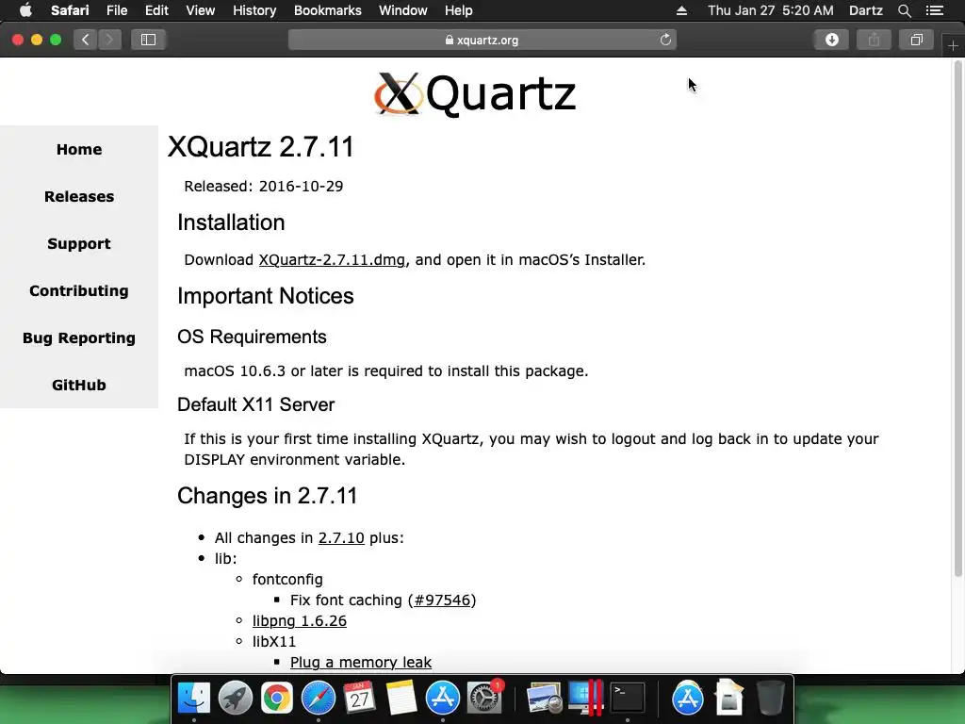Image resolution: width=965 pixels, height=724 pixels.
Task: Visit the GitHub sidebar link
Action: click(x=79, y=386)
